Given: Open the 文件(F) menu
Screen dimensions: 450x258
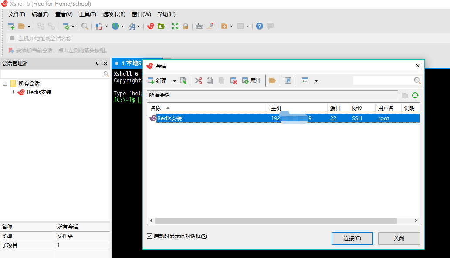Looking at the screenshot, I should click(17, 14).
